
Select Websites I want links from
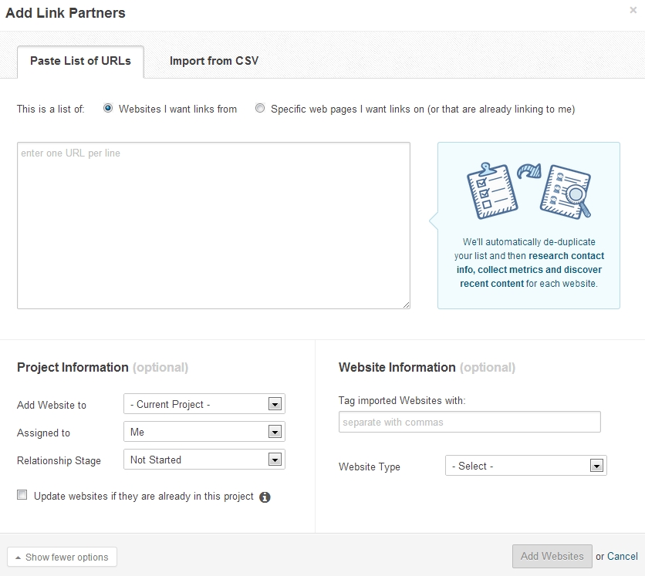[x=108, y=109]
